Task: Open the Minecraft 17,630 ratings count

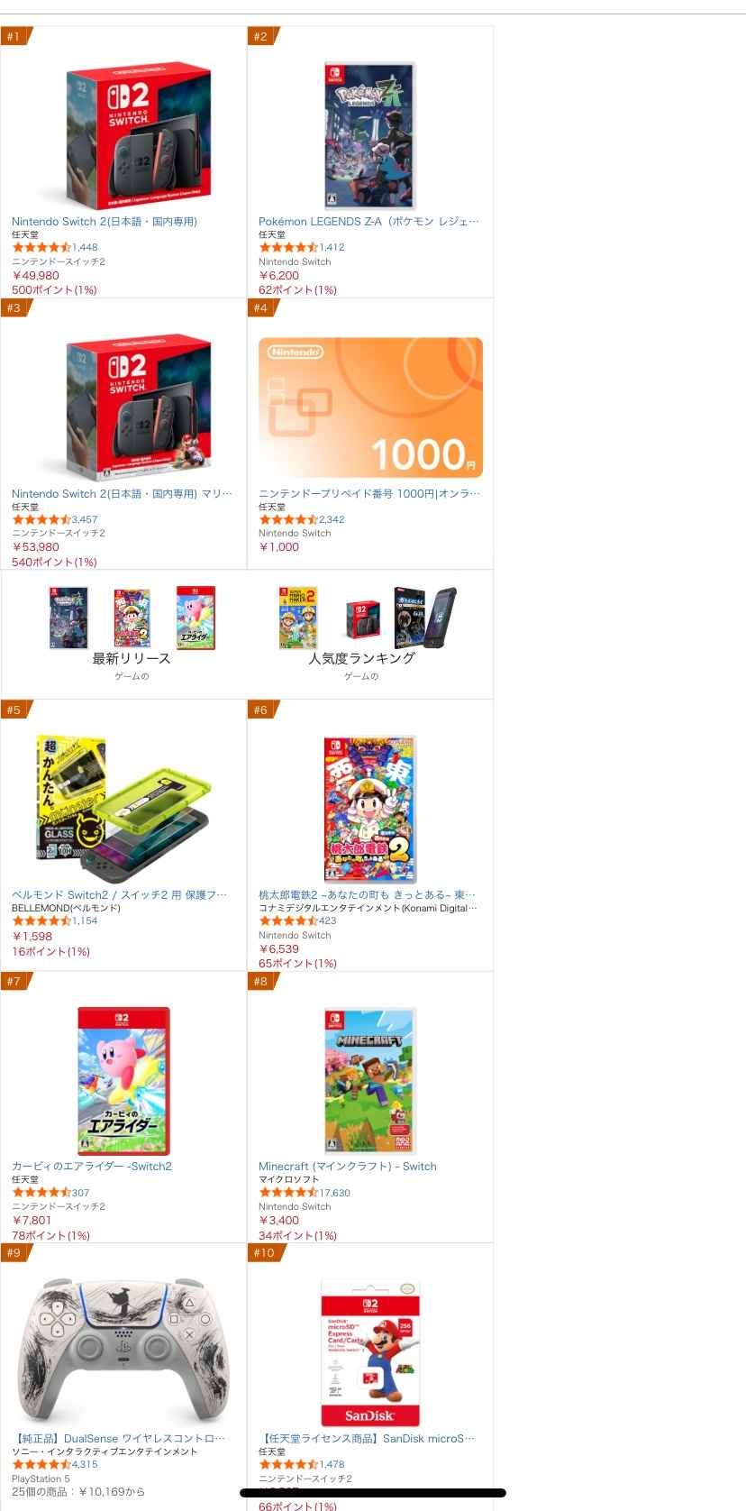Action: (334, 1193)
